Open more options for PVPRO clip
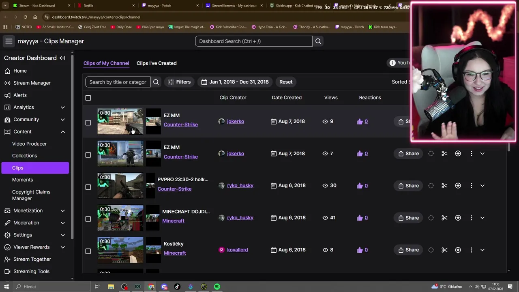 [471, 185]
